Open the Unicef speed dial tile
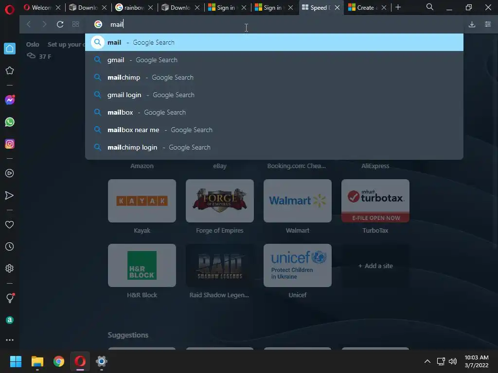This screenshot has width=498, height=373. (x=298, y=266)
